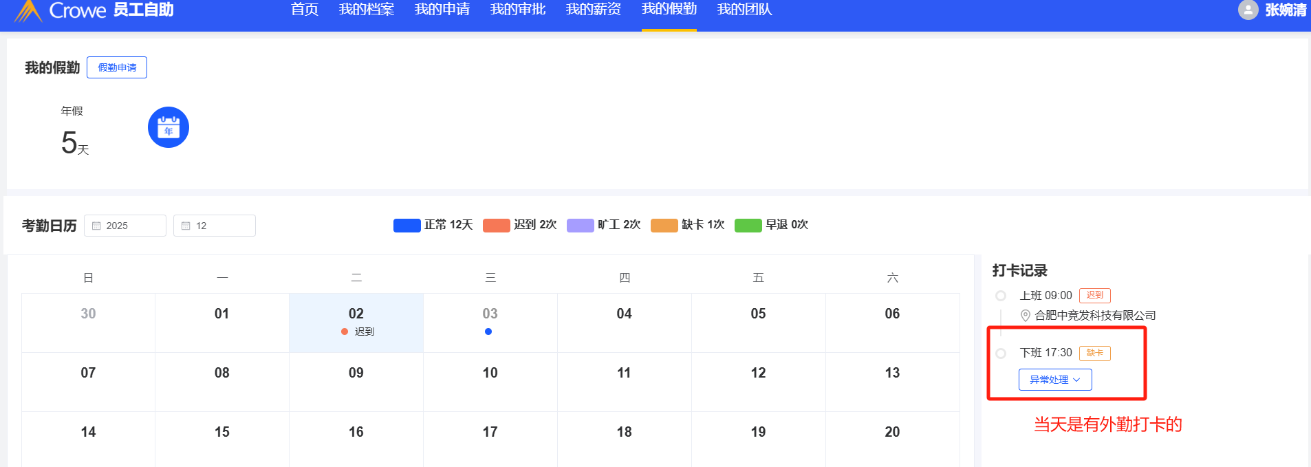Screen dimensions: 1311x467
Task: Select calendar day 06
Action: point(893,323)
